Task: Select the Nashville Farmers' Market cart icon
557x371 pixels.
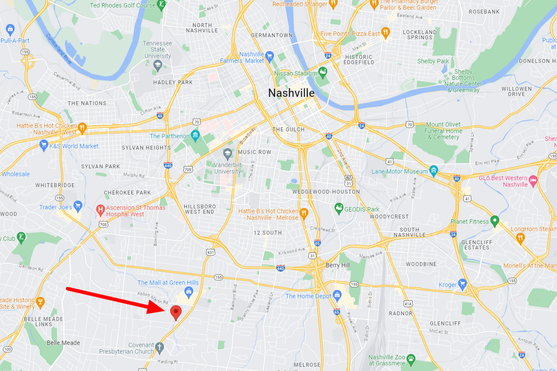Action: [269, 56]
